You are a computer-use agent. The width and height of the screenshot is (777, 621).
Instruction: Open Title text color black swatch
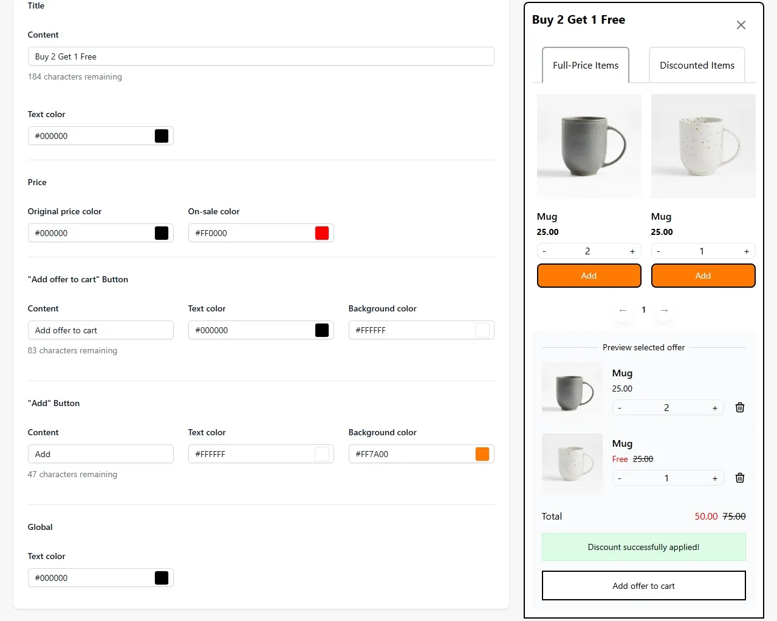coord(162,136)
